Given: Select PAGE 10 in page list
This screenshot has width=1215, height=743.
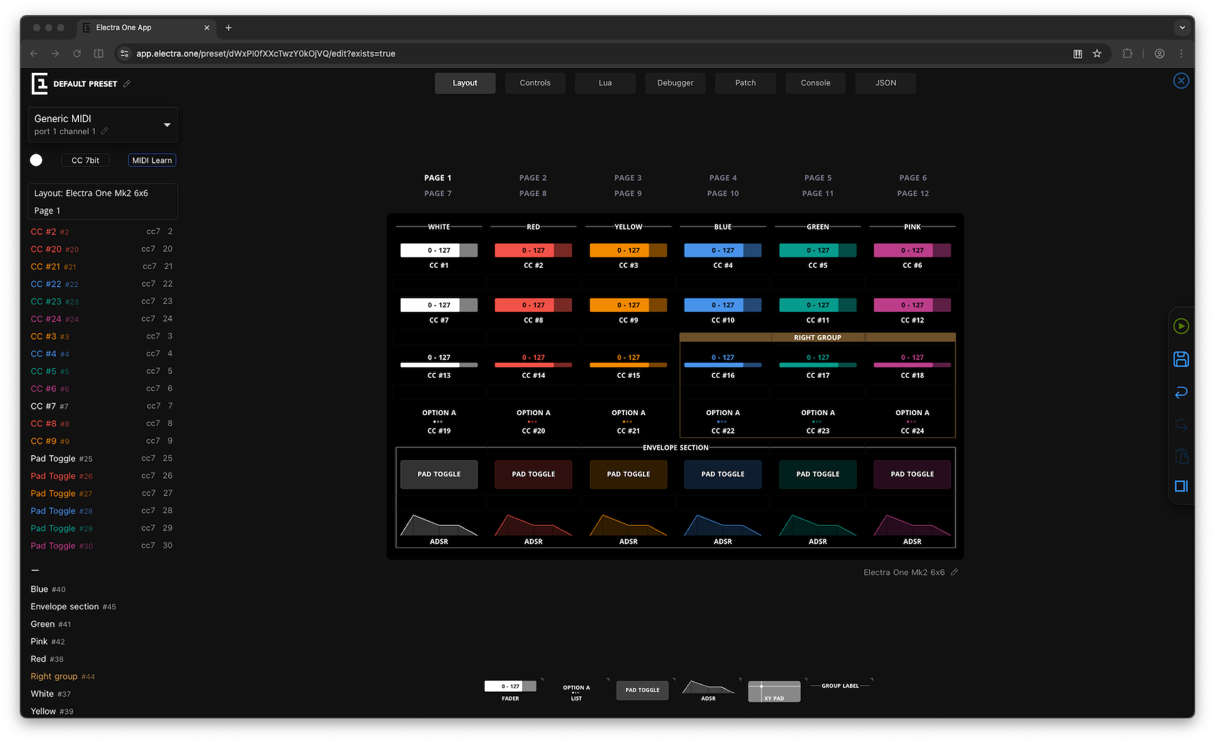Looking at the screenshot, I should pyautogui.click(x=723, y=194).
